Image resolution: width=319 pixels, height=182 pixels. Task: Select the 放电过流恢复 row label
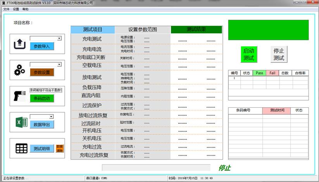coord(93,115)
